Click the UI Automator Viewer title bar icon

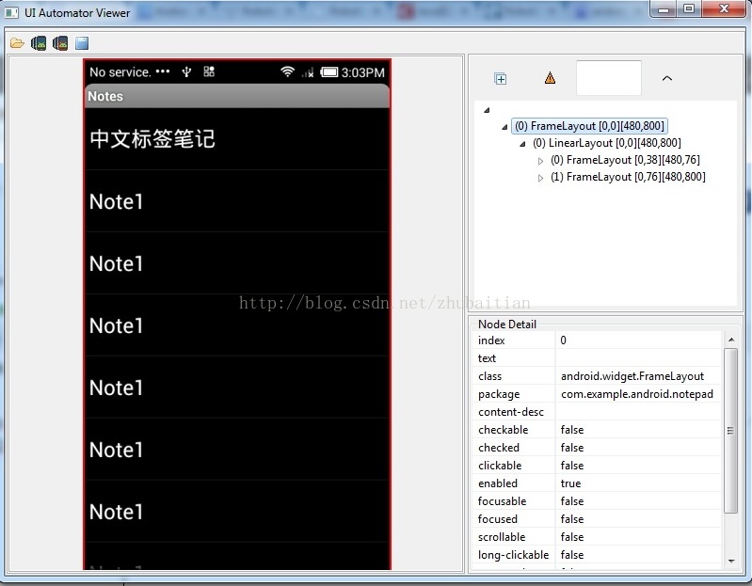[11, 13]
